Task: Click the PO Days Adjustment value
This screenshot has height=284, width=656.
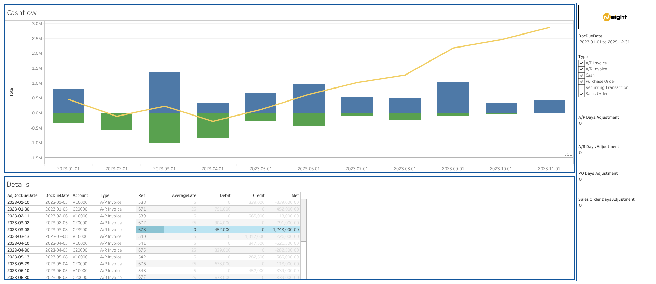Action: pos(580,179)
